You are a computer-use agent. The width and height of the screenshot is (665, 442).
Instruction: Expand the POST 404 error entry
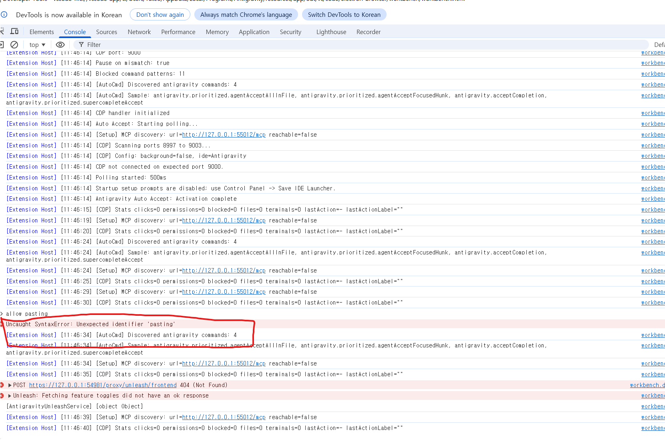(10, 385)
